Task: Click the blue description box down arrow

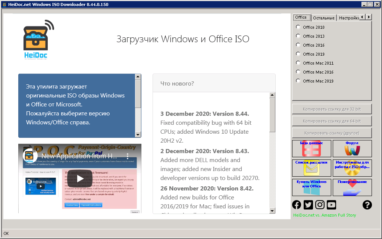Action: click(138, 134)
